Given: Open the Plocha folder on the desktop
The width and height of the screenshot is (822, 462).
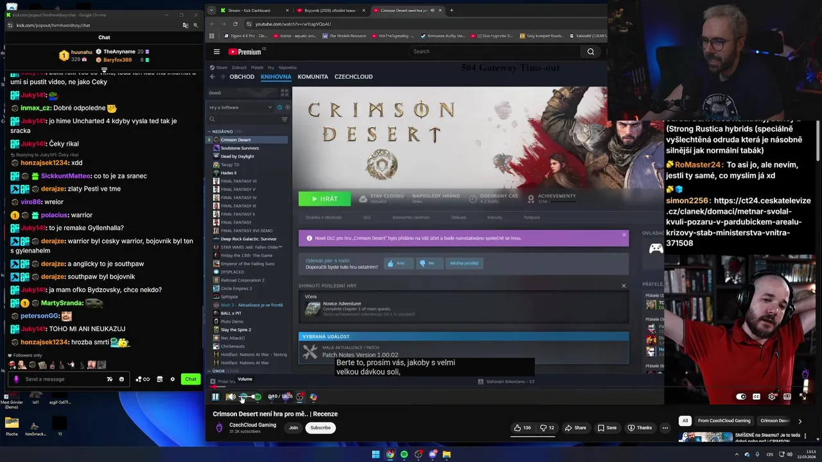Looking at the screenshot, I should tap(12, 426).
